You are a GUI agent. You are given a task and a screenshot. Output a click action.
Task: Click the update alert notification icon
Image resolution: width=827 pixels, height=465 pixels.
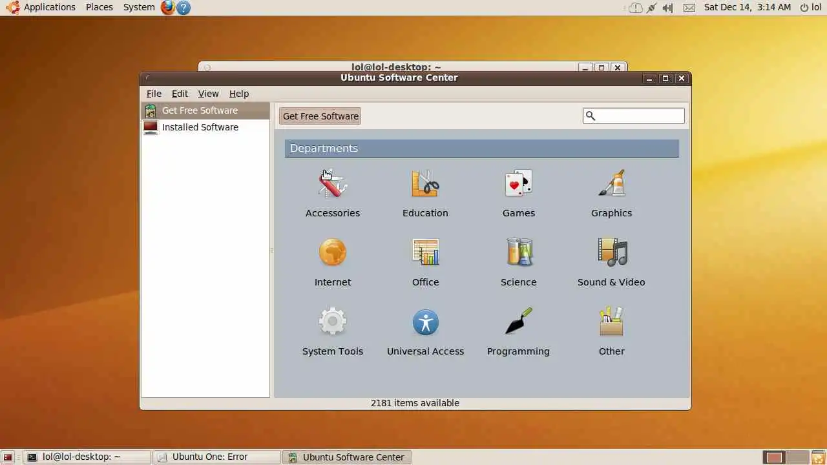click(x=635, y=8)
